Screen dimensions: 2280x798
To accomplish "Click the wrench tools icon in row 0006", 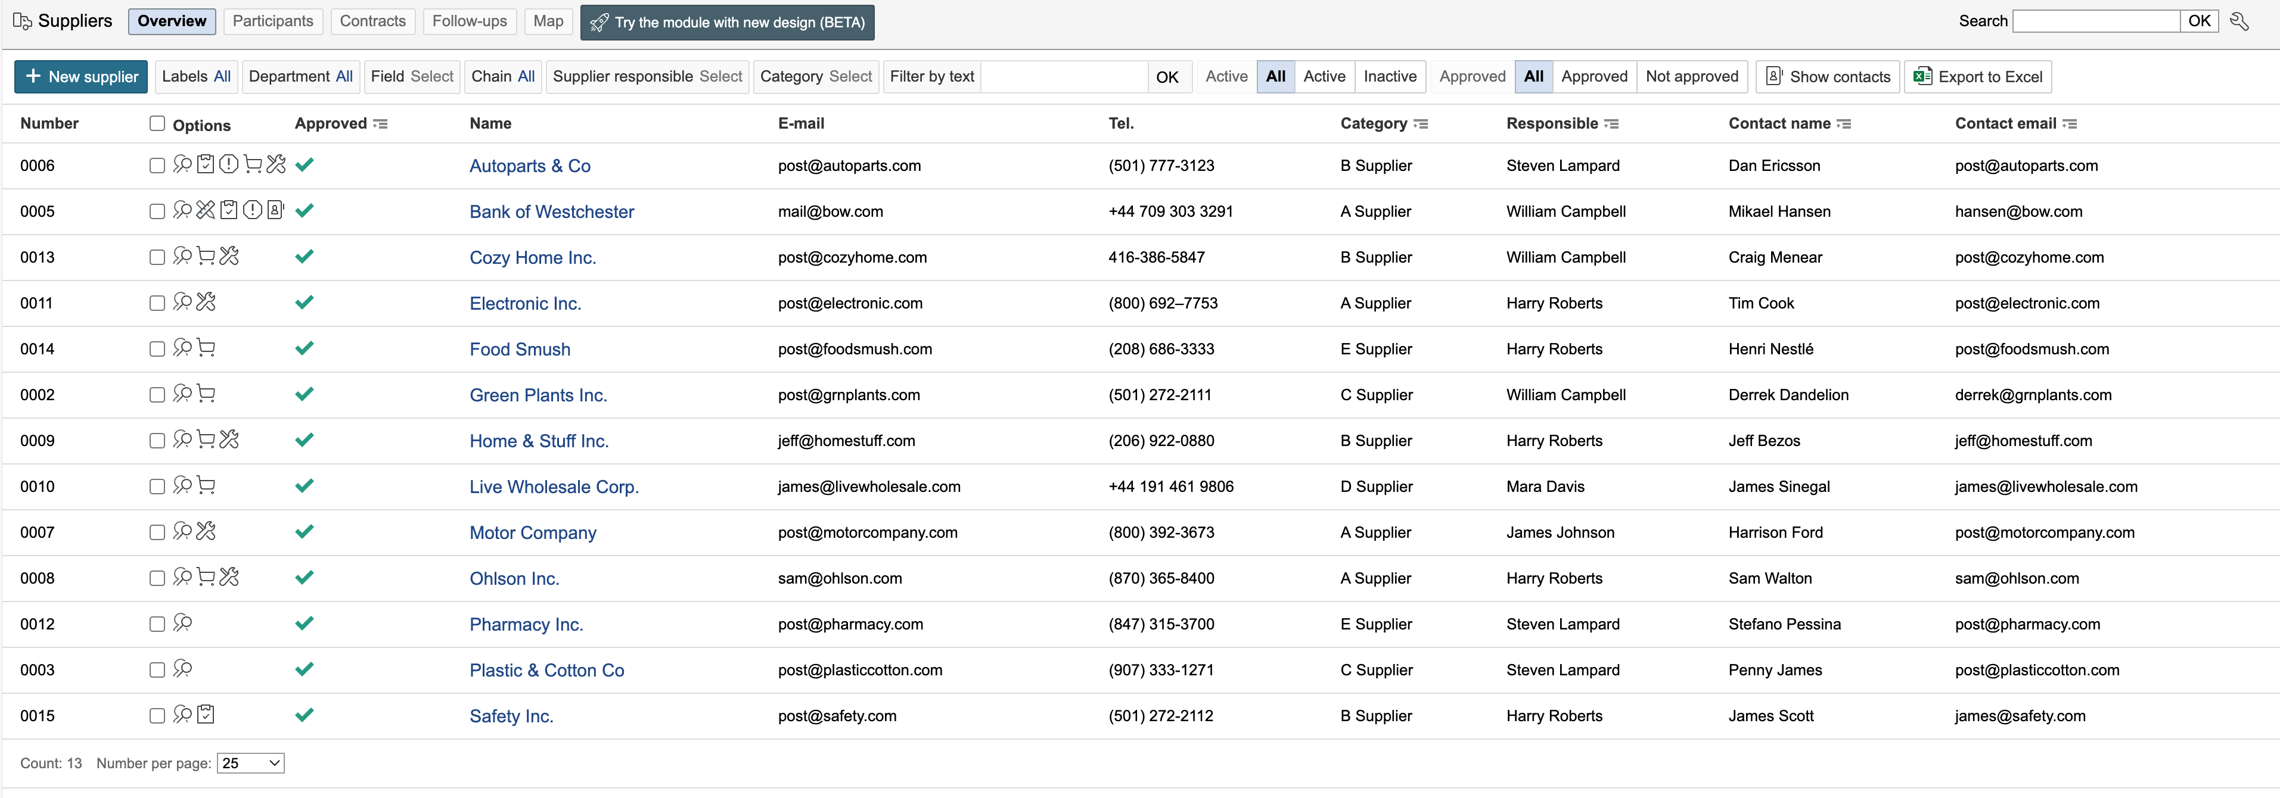I will (x=276, y=164).
